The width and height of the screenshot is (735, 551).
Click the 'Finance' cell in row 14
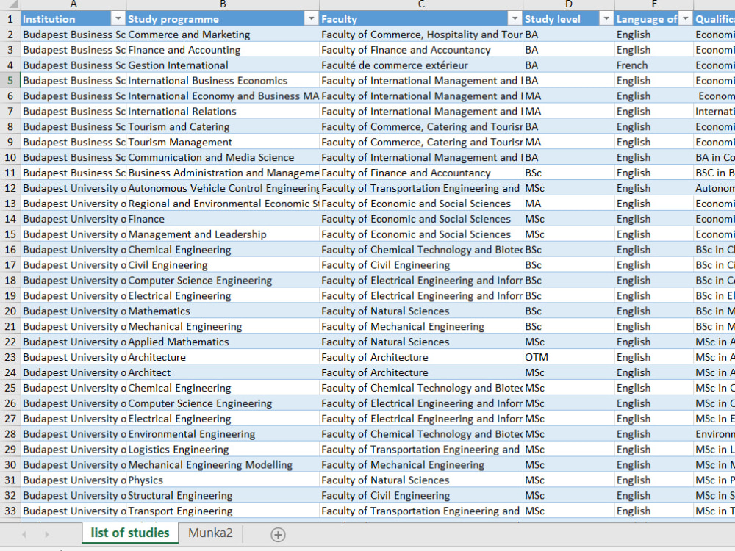click(x=223, y=219)
